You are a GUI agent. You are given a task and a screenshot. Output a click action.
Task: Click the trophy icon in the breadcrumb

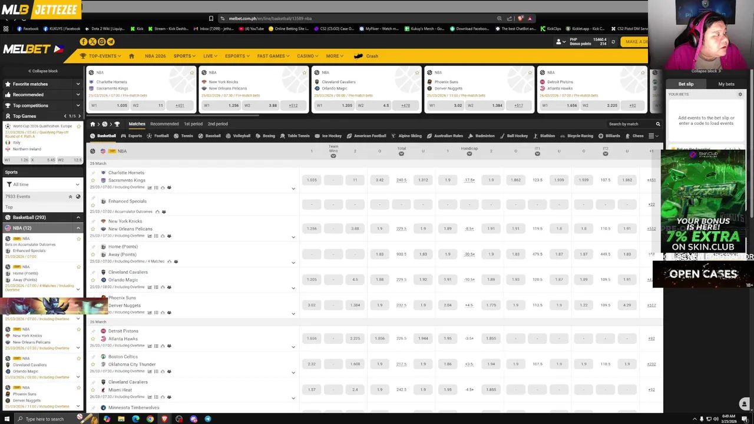tap(117, 124)
